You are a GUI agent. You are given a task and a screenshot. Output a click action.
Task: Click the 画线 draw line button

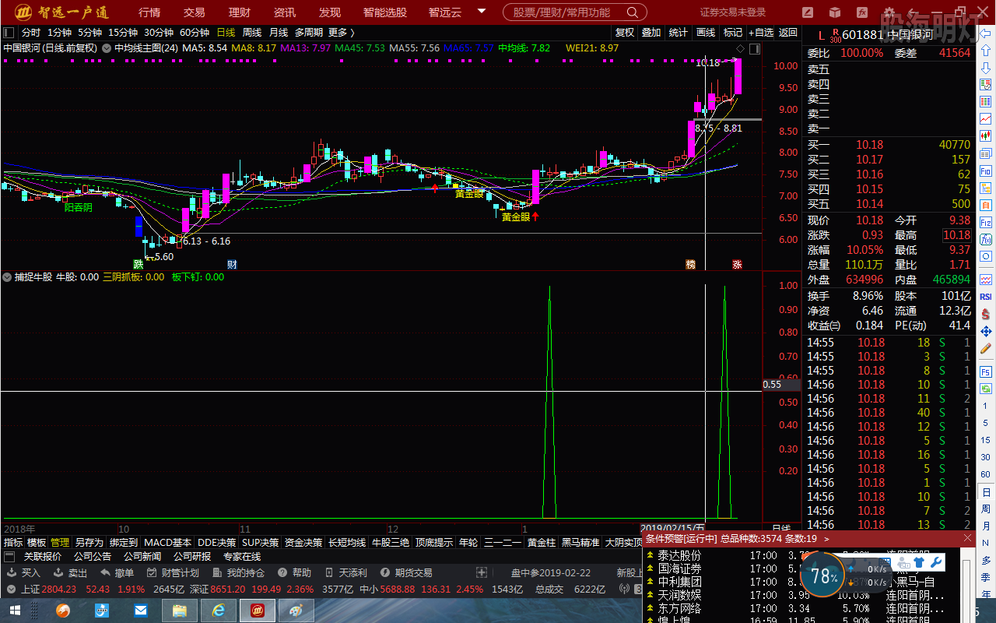coord(706,32)
